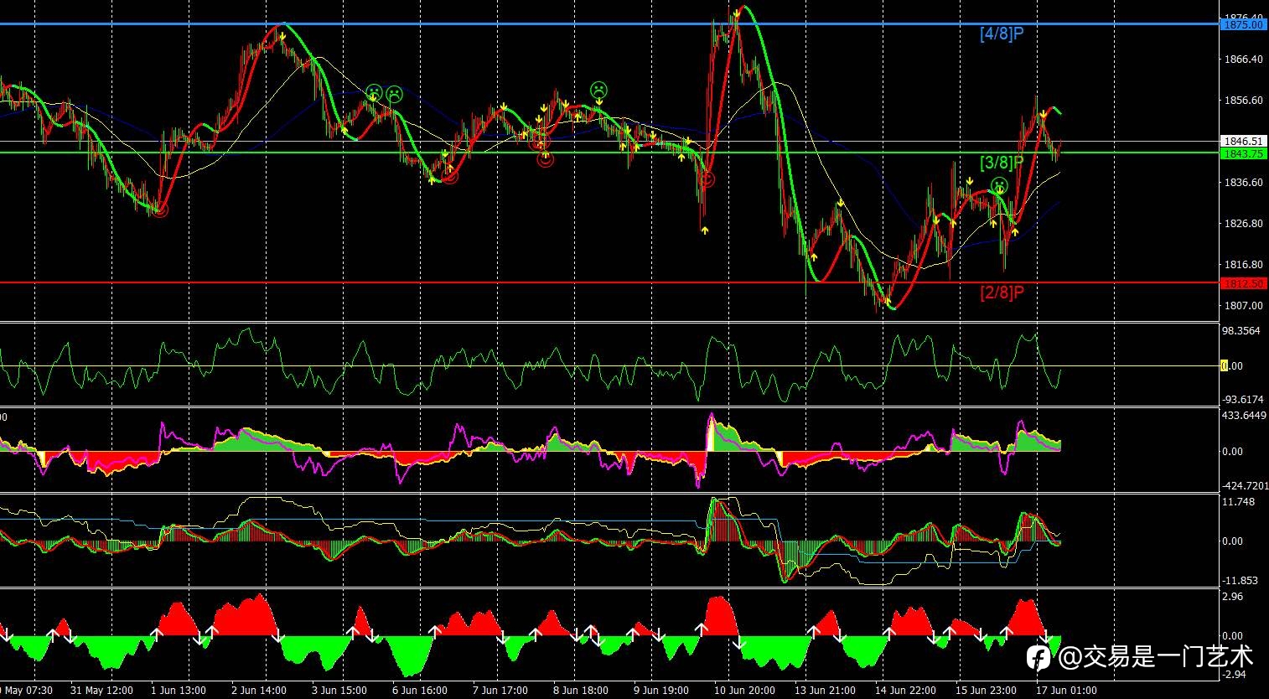The width and height of the screenshot is (1269, 699).
Task: Click the 1 Jun 13:00 time label
Action: click(179, 691)
